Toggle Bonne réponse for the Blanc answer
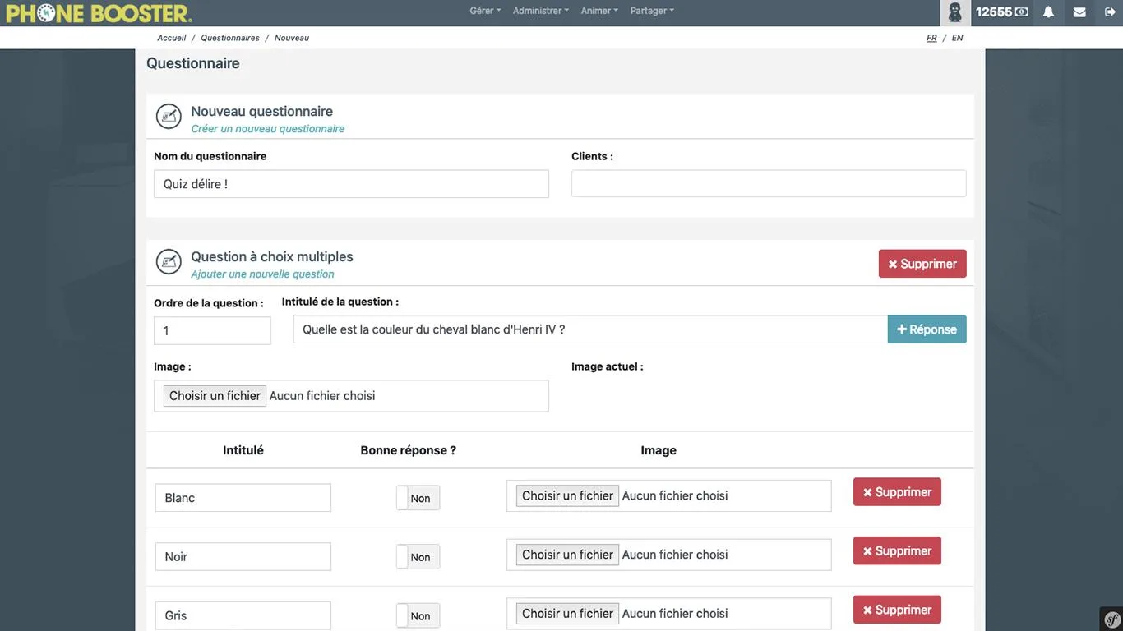Image resolution: width=1123 pixels, height=631 pixels. [x=418, y=498]
